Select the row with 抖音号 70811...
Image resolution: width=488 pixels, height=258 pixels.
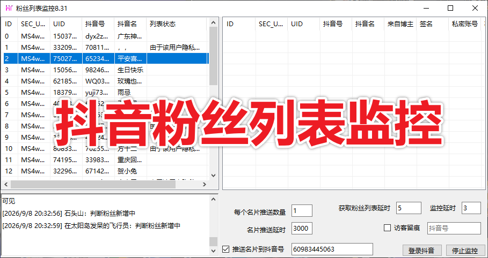point(106,48)
